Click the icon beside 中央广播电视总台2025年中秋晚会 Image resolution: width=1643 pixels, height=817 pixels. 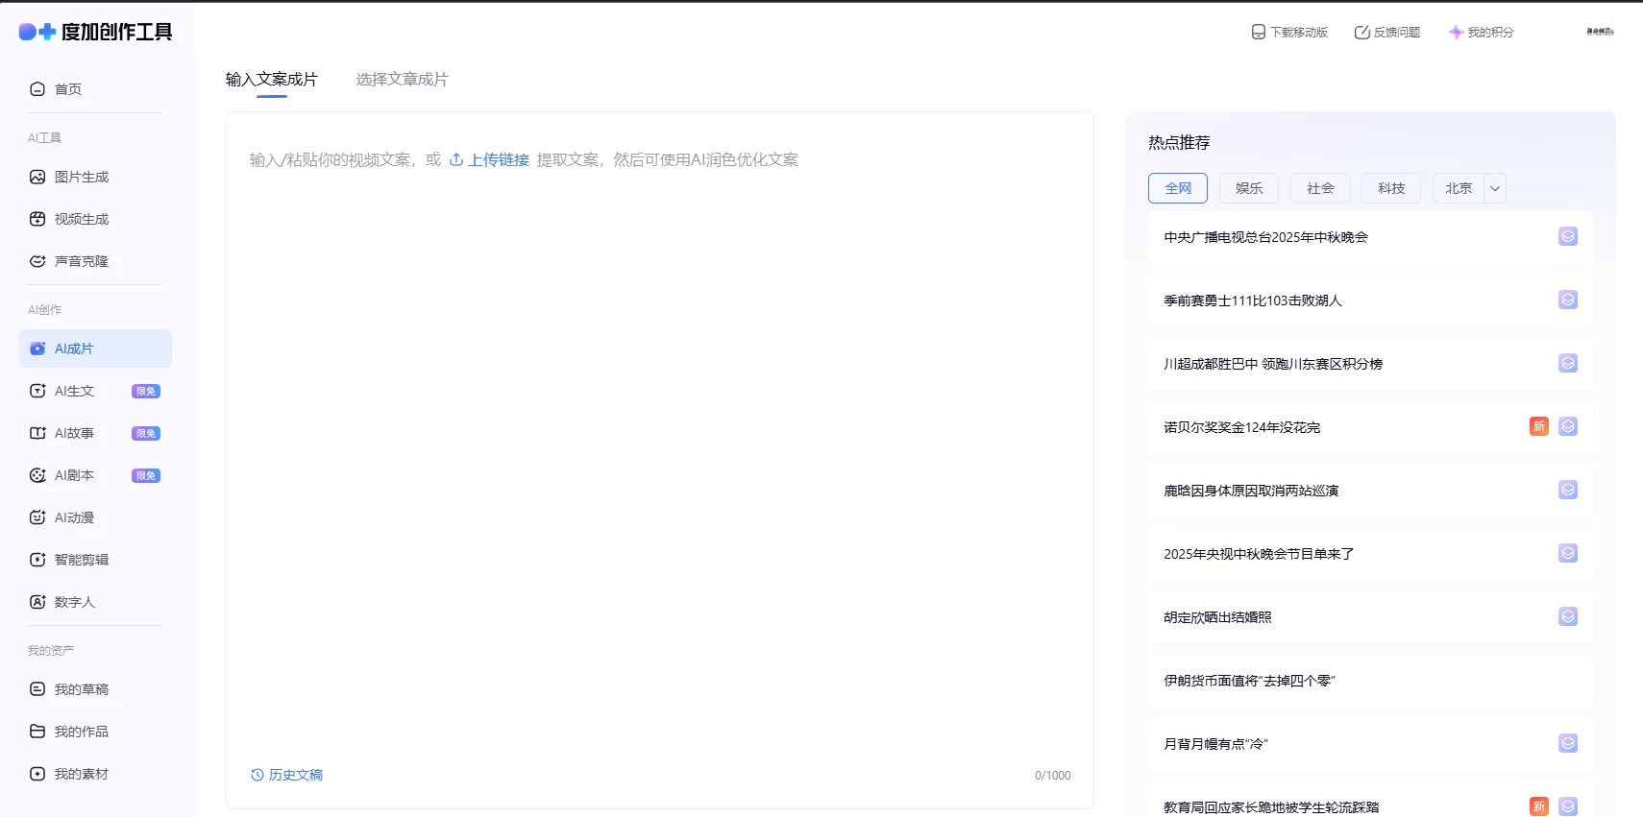click(1567, 237)
